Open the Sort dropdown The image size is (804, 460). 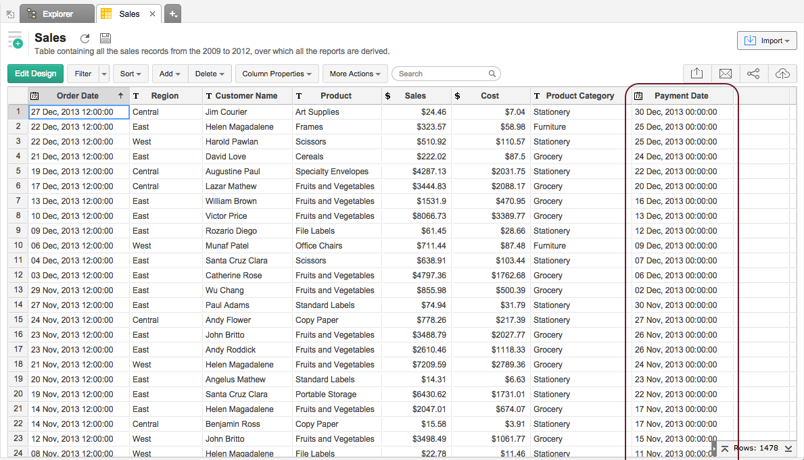[131, 74]
